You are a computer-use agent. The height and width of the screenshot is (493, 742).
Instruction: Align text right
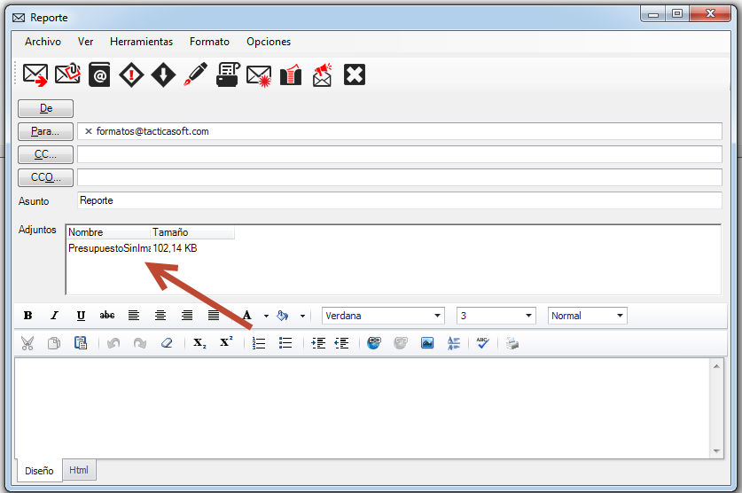coord(187,316)
